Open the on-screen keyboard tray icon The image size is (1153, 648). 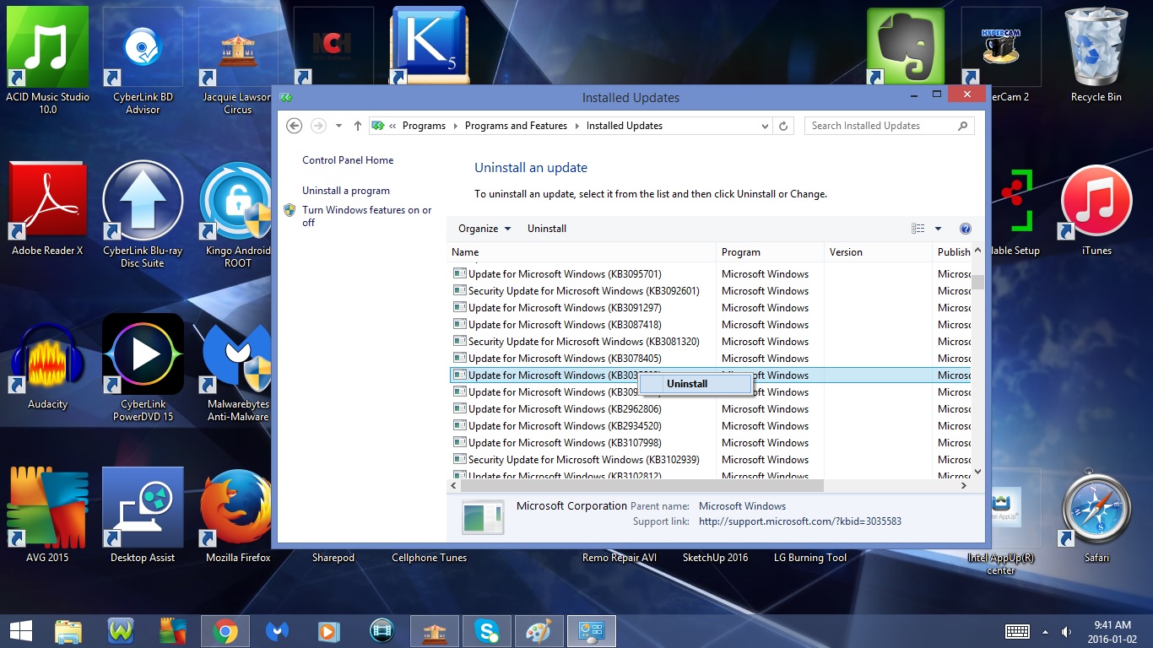pos(1017,632)
